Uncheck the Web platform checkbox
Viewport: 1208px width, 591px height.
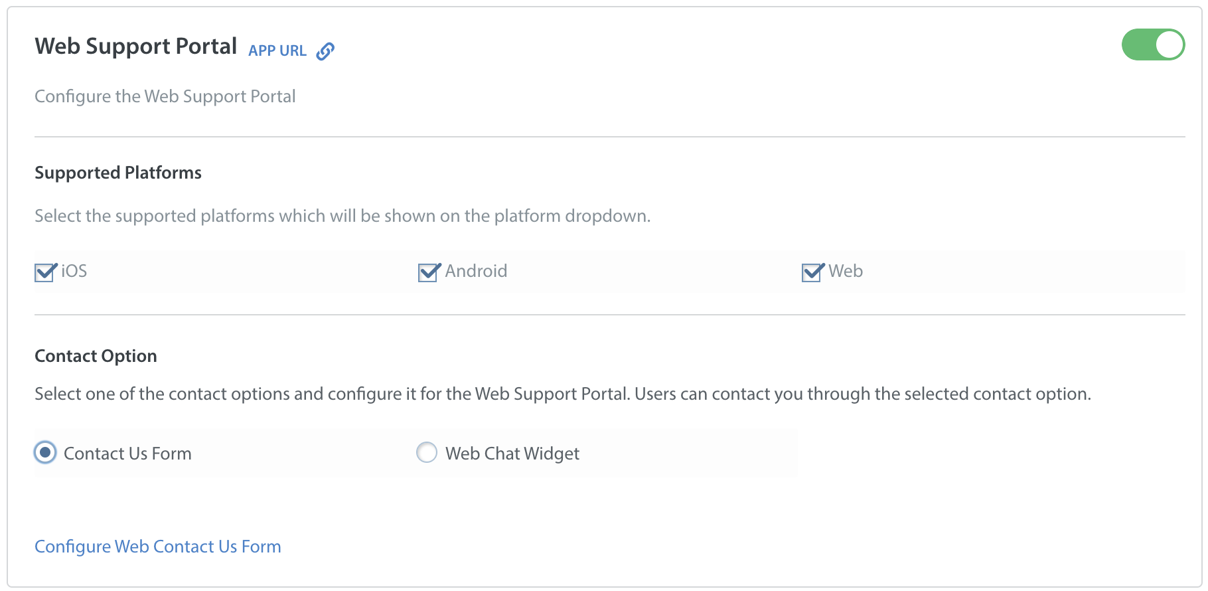812,272
